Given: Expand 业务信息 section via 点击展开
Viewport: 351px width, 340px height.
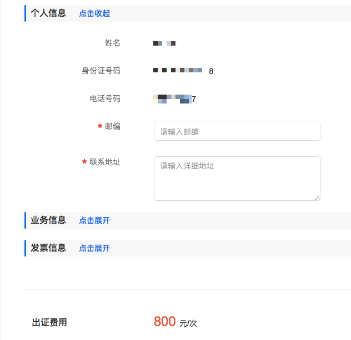Looking at the screenshot, I should (94, 220).
